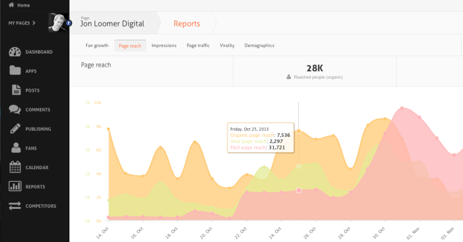This screenshot has height=242, width=463.
Task: Click the 'Reached people (organic)' caption
Action: pyautogui.click(x=318, y=77)
